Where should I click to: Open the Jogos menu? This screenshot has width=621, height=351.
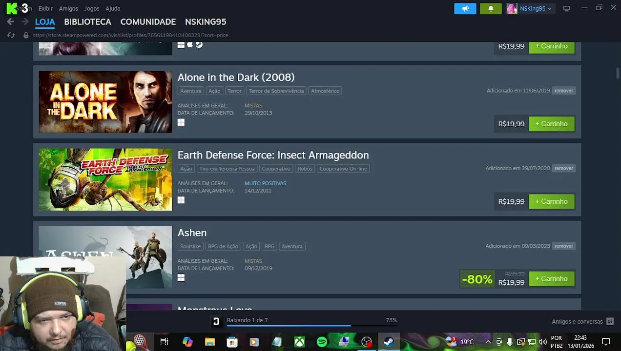(92, 8)
